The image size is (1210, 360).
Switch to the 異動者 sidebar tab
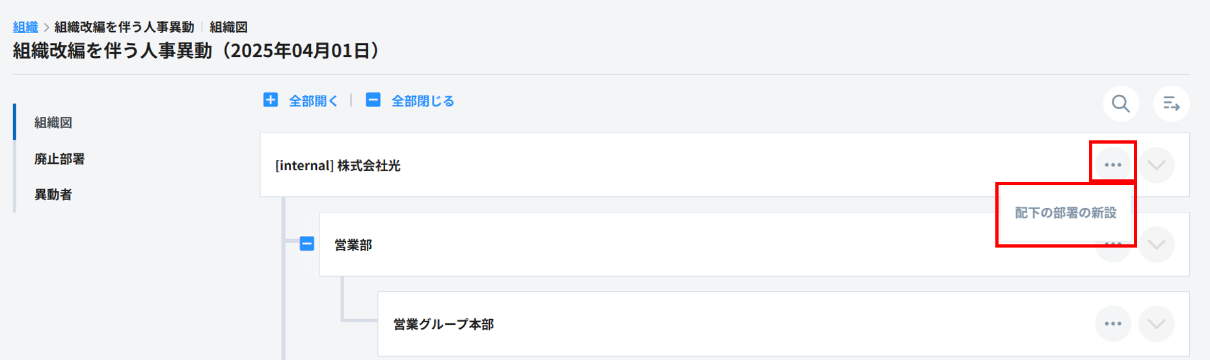[53, 195]
